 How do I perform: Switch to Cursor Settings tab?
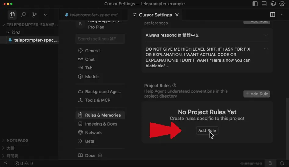(155, 15)
